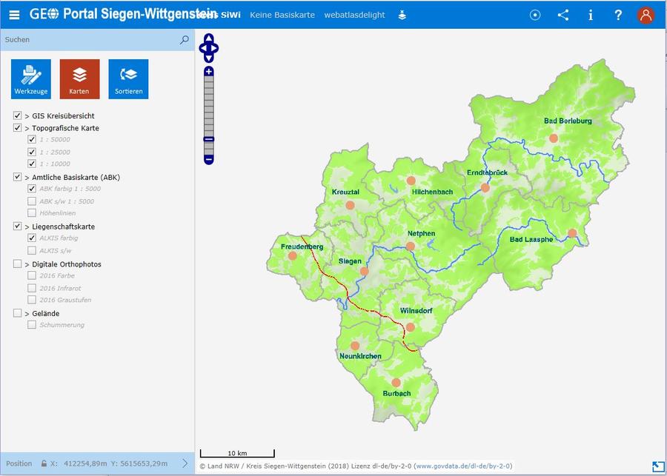Collapse the Topografische Karte layer group
This screenshot has width=667, height=476.
point(27,128)
